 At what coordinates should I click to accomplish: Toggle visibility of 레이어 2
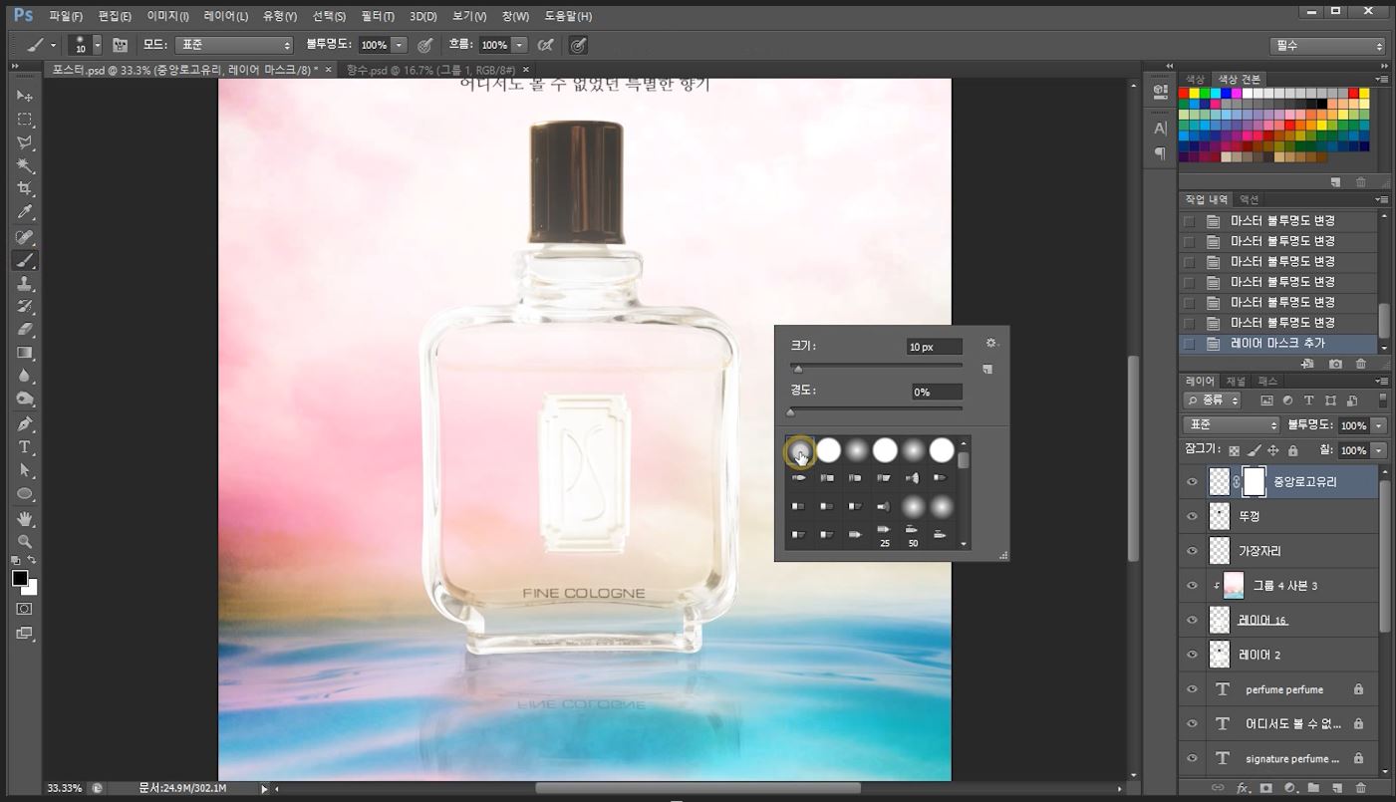[x=1192, y=655]
